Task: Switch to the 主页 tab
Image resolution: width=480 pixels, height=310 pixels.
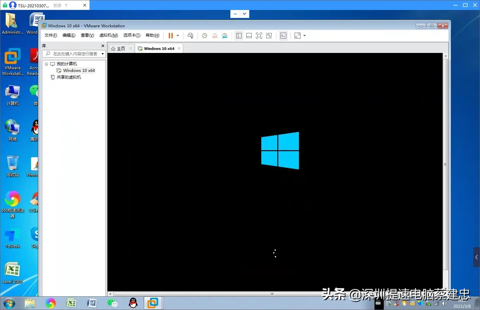Action: (118, 49)
